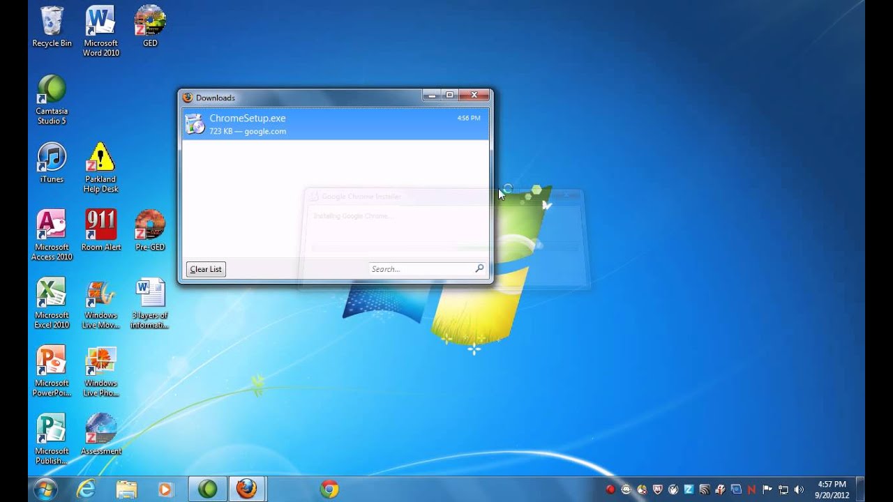Click the search magnifier in Downloads window
The image size is (893, 502).
coord(479,268)
